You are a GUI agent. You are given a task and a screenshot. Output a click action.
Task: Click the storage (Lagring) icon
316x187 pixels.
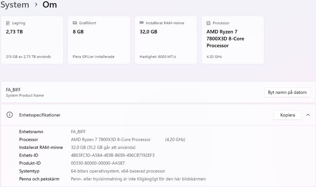tap(8, 23)
